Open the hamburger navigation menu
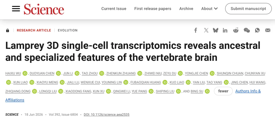 (x=16, y=9)
